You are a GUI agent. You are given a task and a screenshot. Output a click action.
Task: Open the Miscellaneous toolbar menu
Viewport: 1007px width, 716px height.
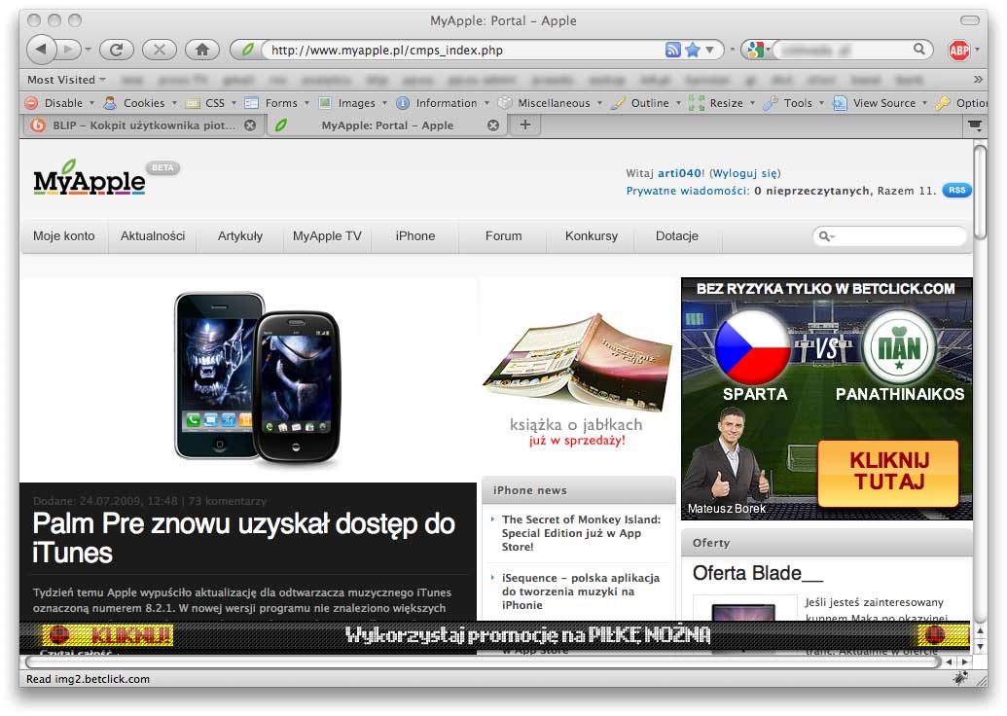tap(551, 103)
